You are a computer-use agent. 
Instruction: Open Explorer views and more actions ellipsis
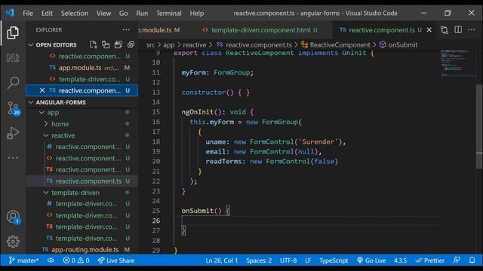126,30
